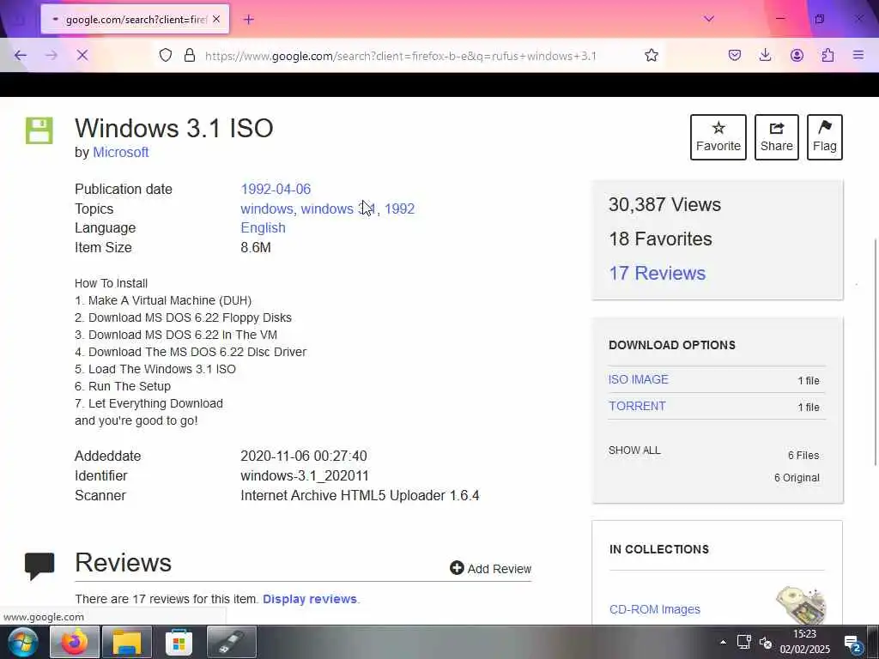Viewport: 879px width, 659px height.
Task: Click the identifier 'windows-3.1_202011'
Action: tap(305, 475)
